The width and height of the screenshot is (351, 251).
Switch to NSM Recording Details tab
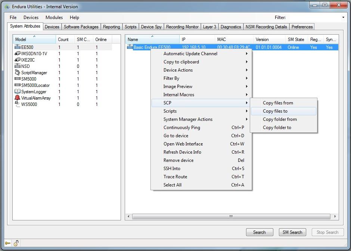click(x=266, y=27)
